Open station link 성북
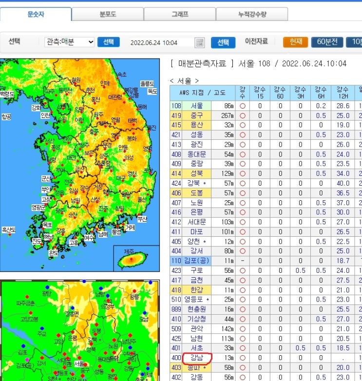 196,173
